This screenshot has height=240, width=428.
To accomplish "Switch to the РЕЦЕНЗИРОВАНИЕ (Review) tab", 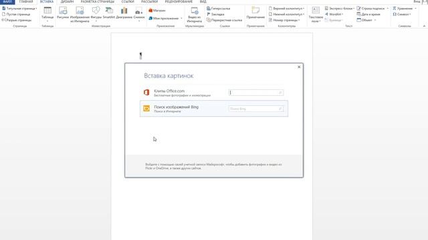I will click(179, 1).
